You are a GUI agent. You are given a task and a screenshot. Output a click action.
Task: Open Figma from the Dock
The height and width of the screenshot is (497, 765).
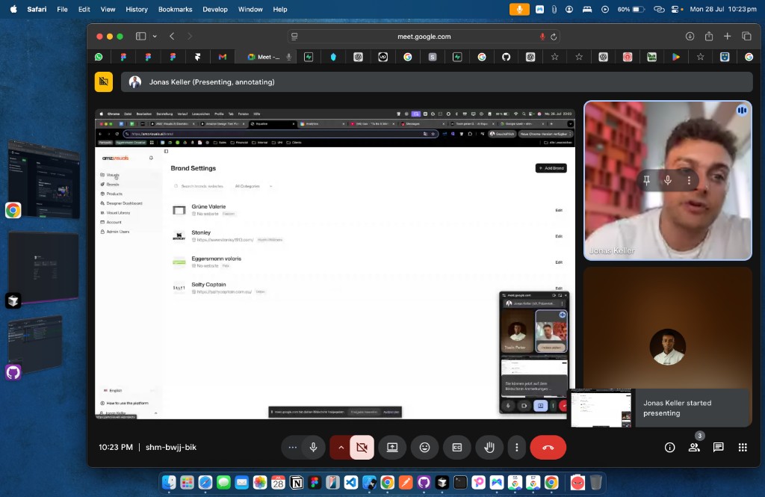pos(315,483)
